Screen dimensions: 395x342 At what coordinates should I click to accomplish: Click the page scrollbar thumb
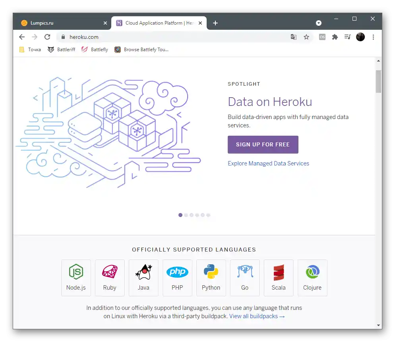378,81
